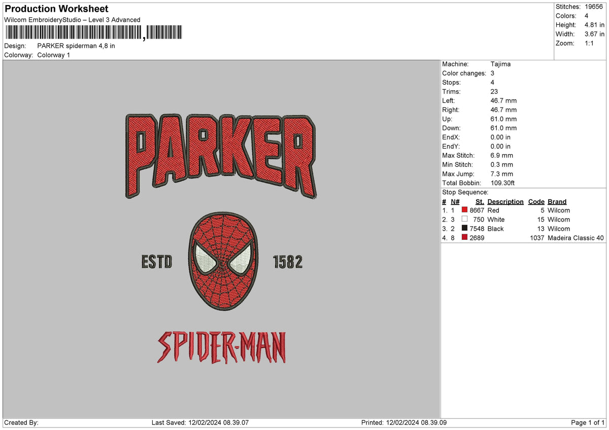
Task: Click the Description column header
Action: click(x=505, y=201)
